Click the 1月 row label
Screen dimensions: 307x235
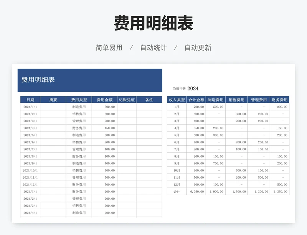coord(177,107)
